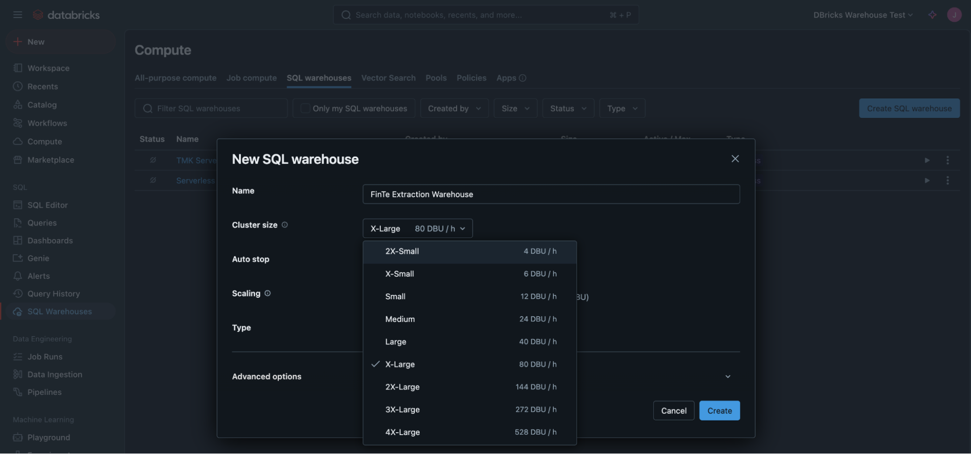Click the Create button in dialog
This screenshot has height=454, width=971.
(719, 411)
